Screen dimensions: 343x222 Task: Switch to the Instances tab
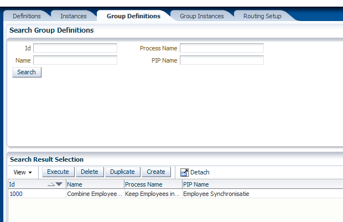pyautogui.click(x=74, y=16)
